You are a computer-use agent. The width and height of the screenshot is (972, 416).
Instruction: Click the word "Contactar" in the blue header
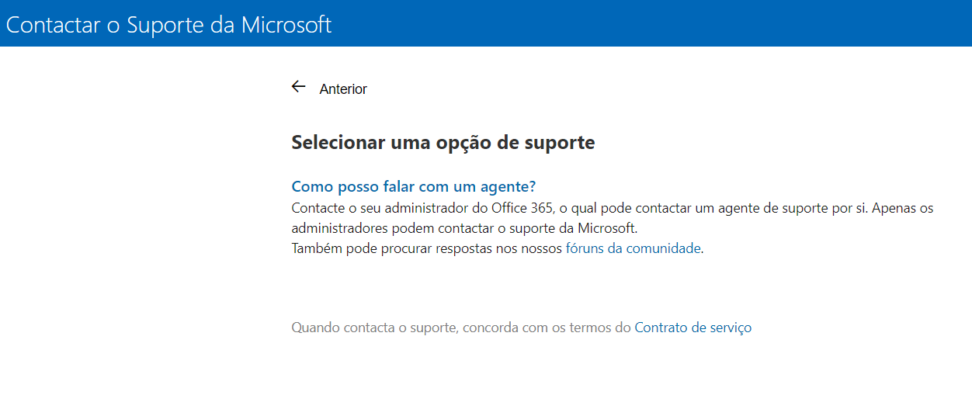point(52,24)
